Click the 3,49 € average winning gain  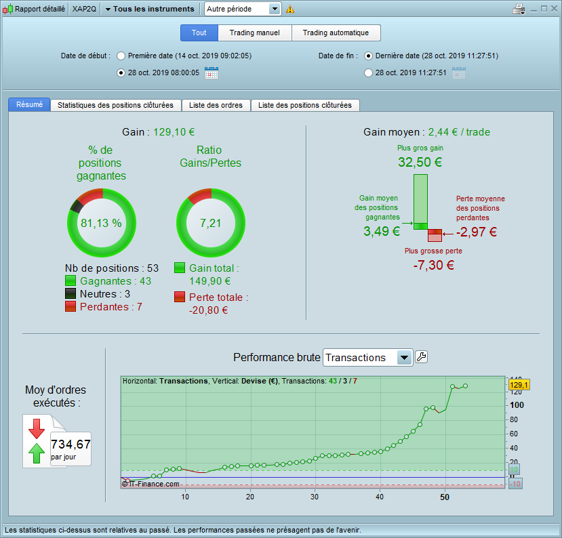point(382,231)
